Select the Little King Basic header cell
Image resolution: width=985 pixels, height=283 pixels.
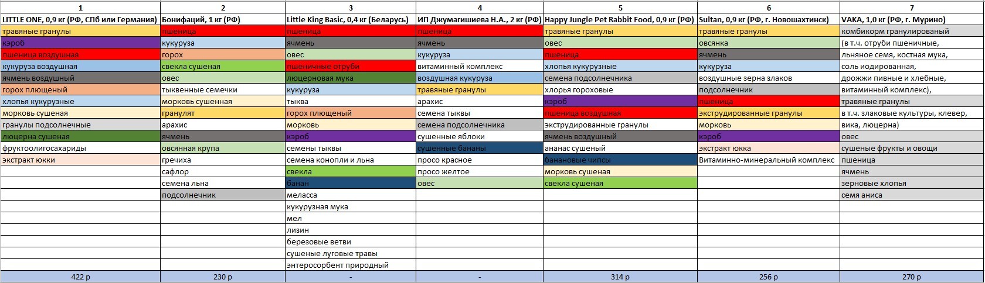coord(350,19)
